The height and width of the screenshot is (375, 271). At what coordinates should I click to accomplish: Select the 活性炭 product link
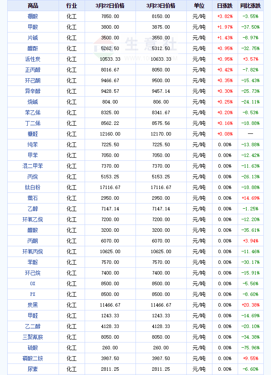click(x=33, y=59)
